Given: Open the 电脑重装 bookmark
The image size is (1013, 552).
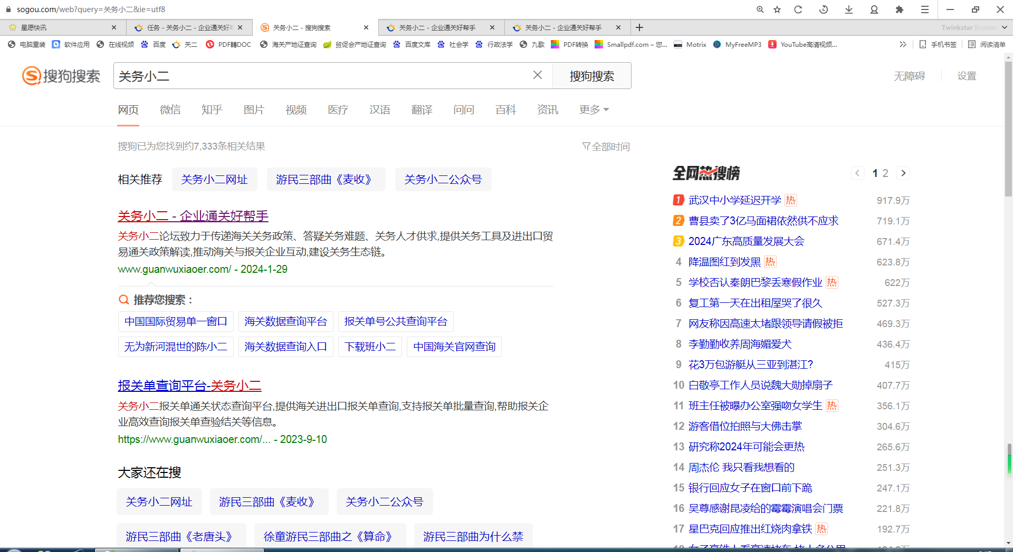Looking at the screenshot, I should tap(27, 45).
